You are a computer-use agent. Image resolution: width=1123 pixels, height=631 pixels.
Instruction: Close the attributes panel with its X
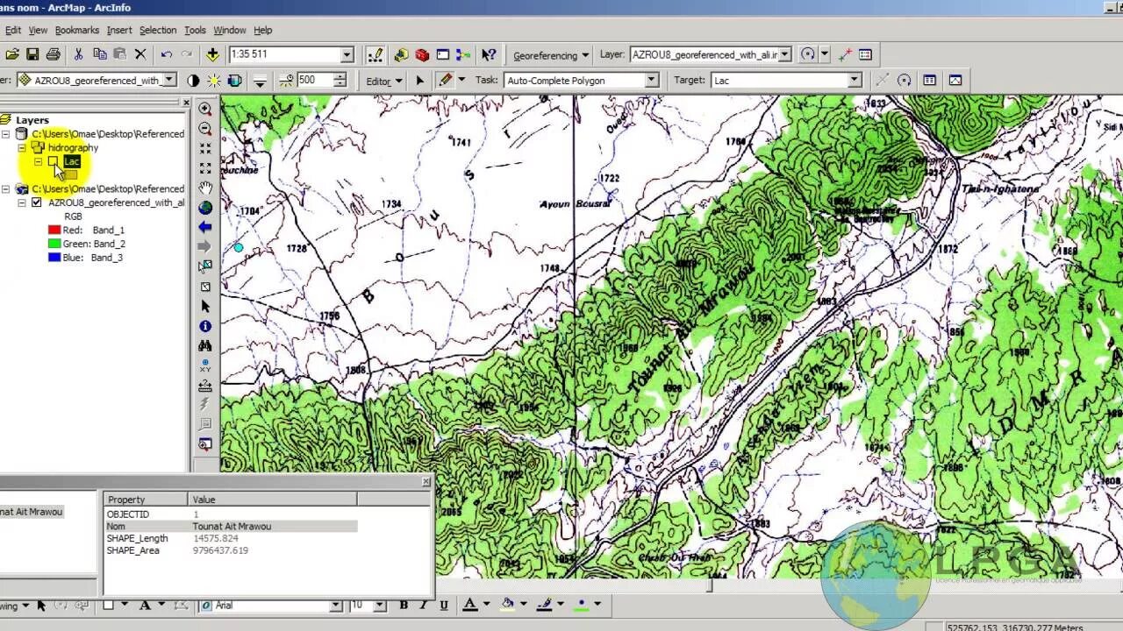[426, 482]
